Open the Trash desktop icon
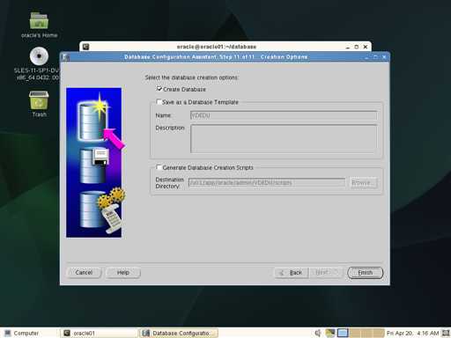The height and width of the screenshot is (338, 451). pyautogui.click(x=39, y=100)
